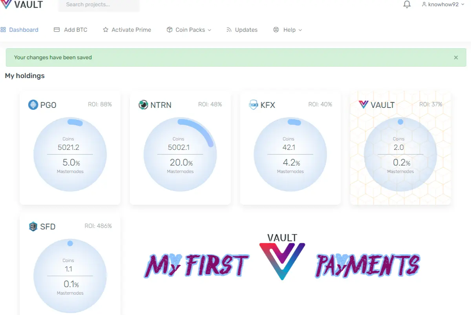Click the 1.1 coins value
Screen dimensions: 471x315
click(68, 269)
